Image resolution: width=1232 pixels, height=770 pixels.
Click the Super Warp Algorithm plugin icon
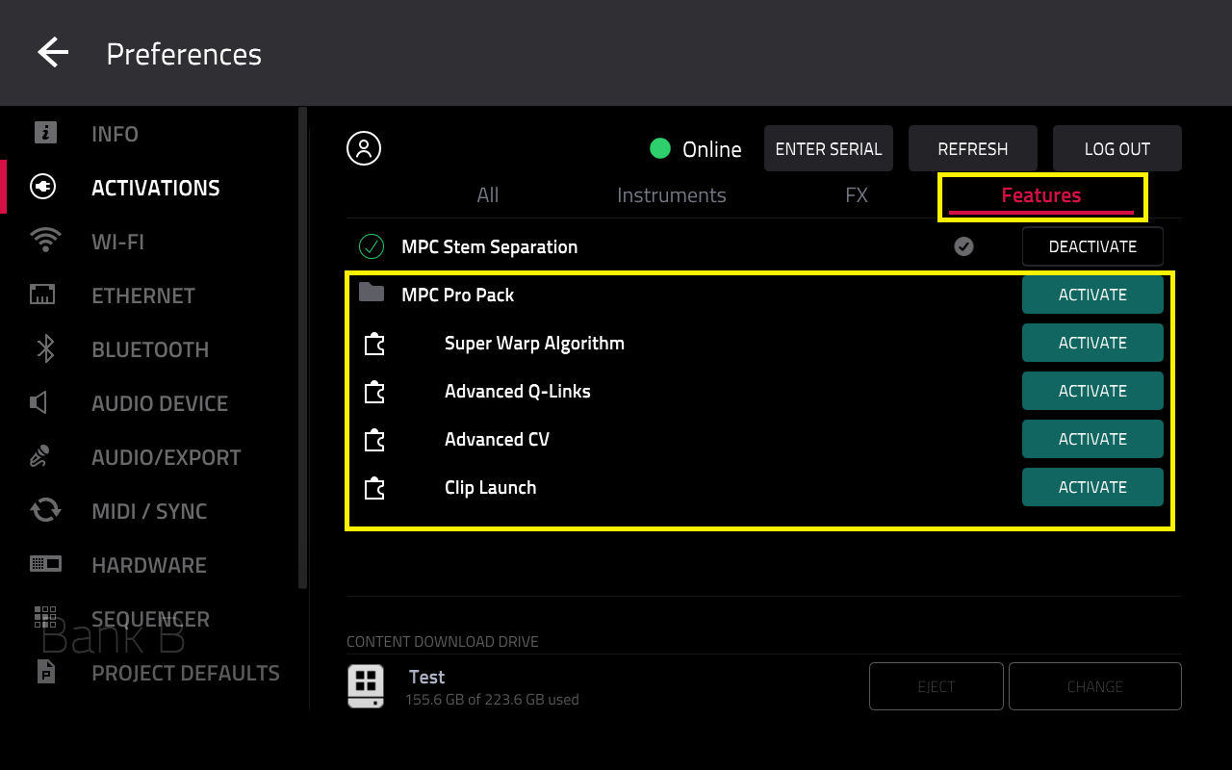374,344
